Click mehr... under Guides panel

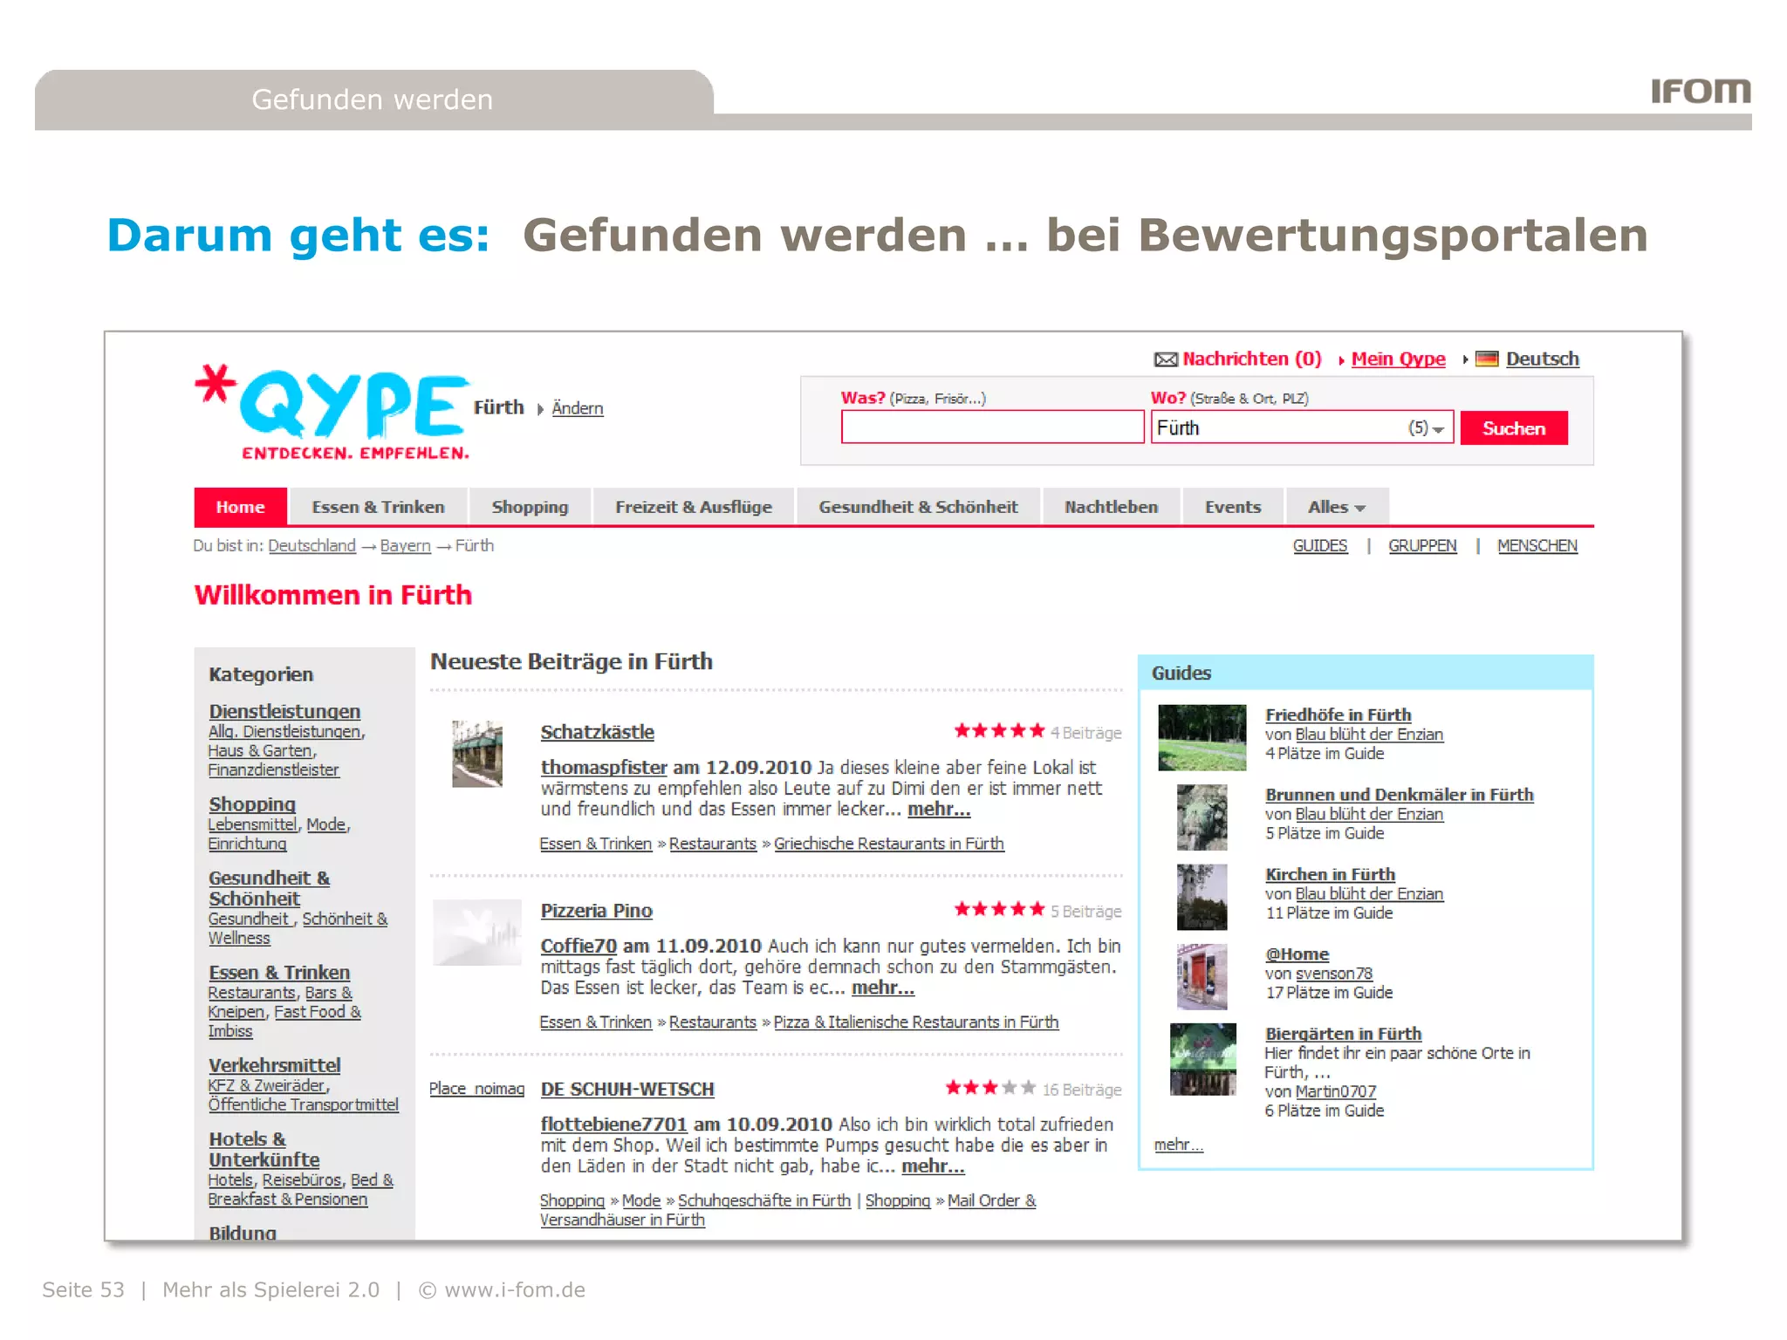point(1179,1144)
